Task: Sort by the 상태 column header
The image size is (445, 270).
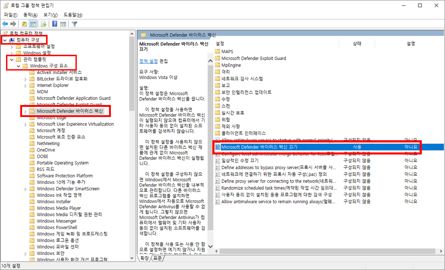Action: pyautogui.click(x=357, y=43)
